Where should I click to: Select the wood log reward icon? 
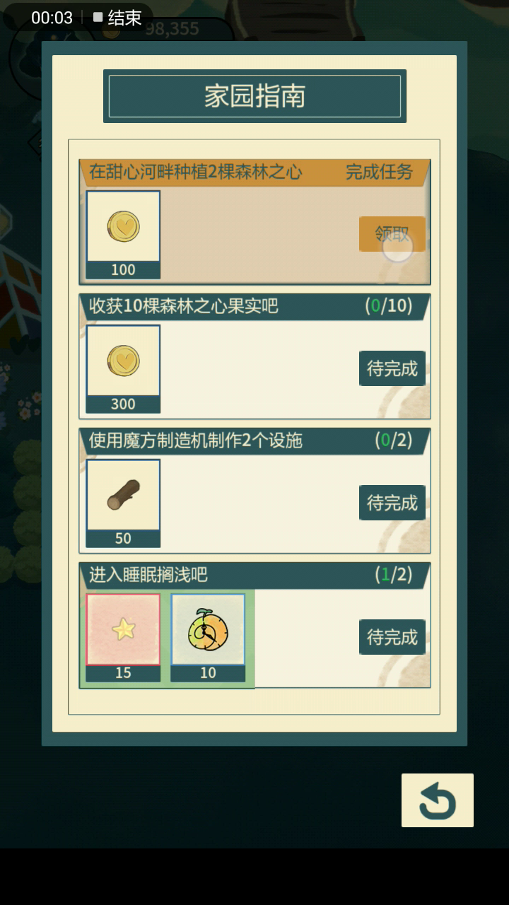(x=123, y=496)
